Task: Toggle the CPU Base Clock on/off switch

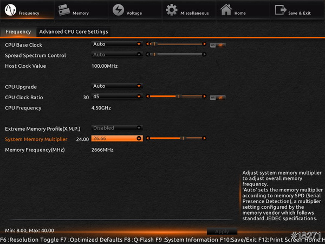Action: click(218, 45)
